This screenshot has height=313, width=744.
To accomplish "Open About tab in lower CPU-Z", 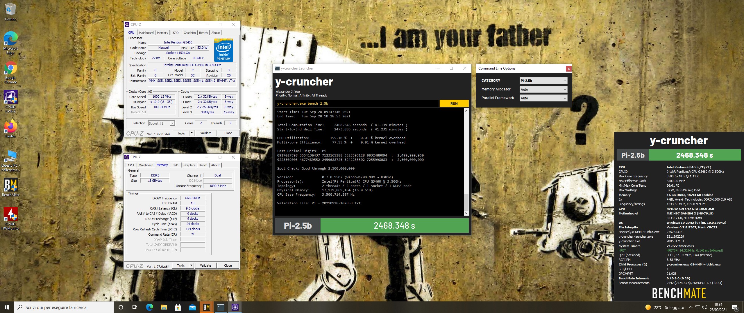I will pos(215,165).
